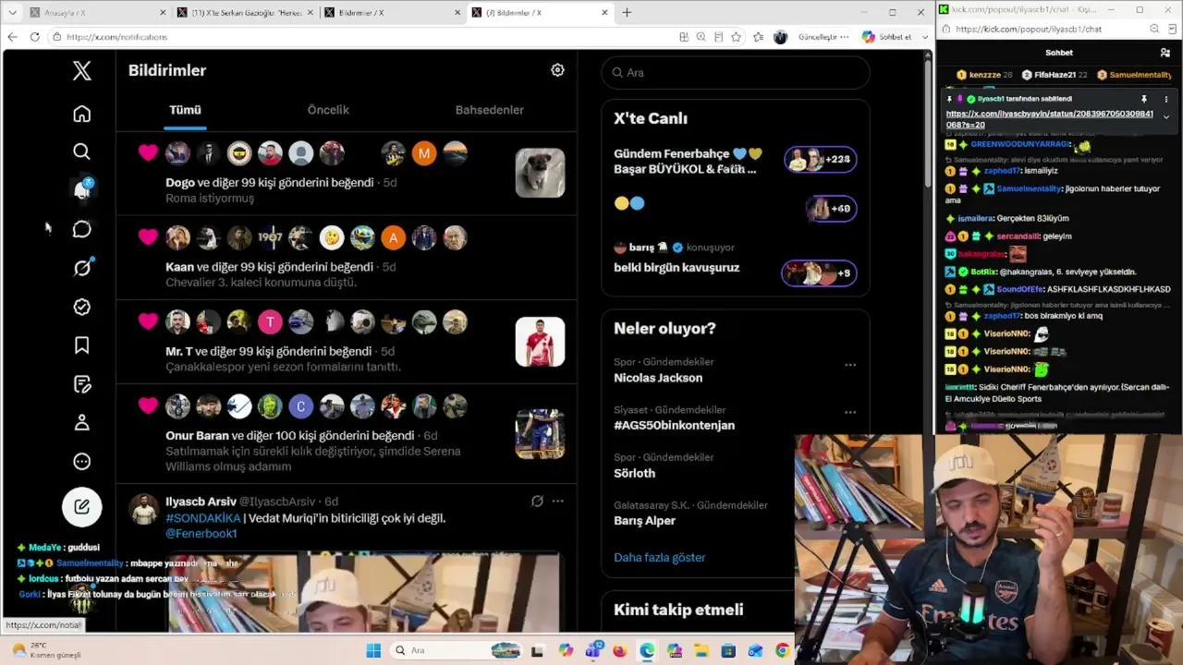The height and width of the screenshot is (665, 1183).
Task: Add page to favorites star icon
Action: [737, 37]
